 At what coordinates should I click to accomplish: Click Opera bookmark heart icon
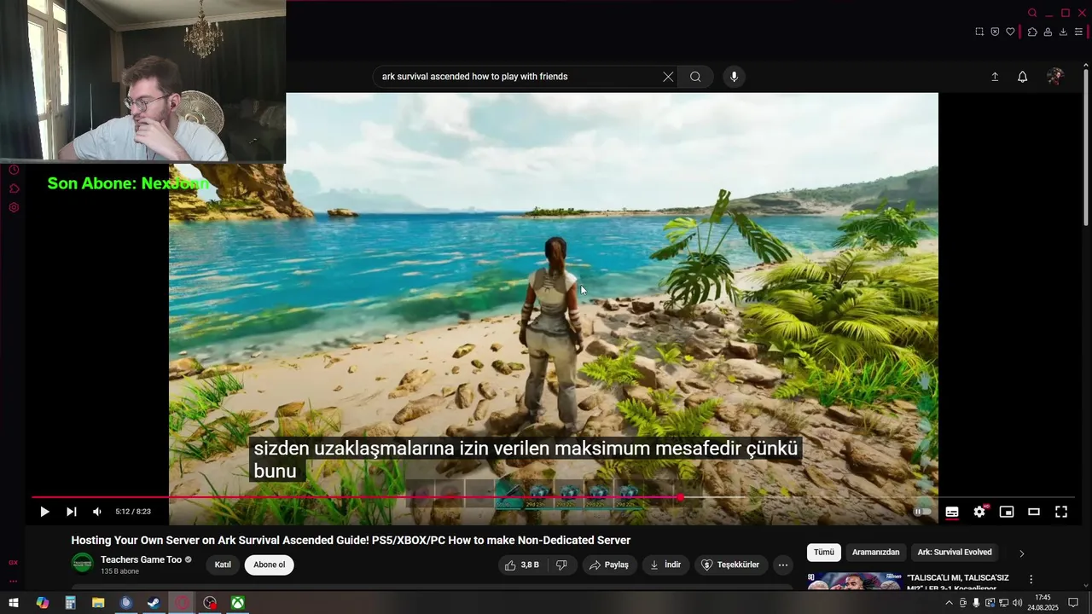pos(1010,32)
